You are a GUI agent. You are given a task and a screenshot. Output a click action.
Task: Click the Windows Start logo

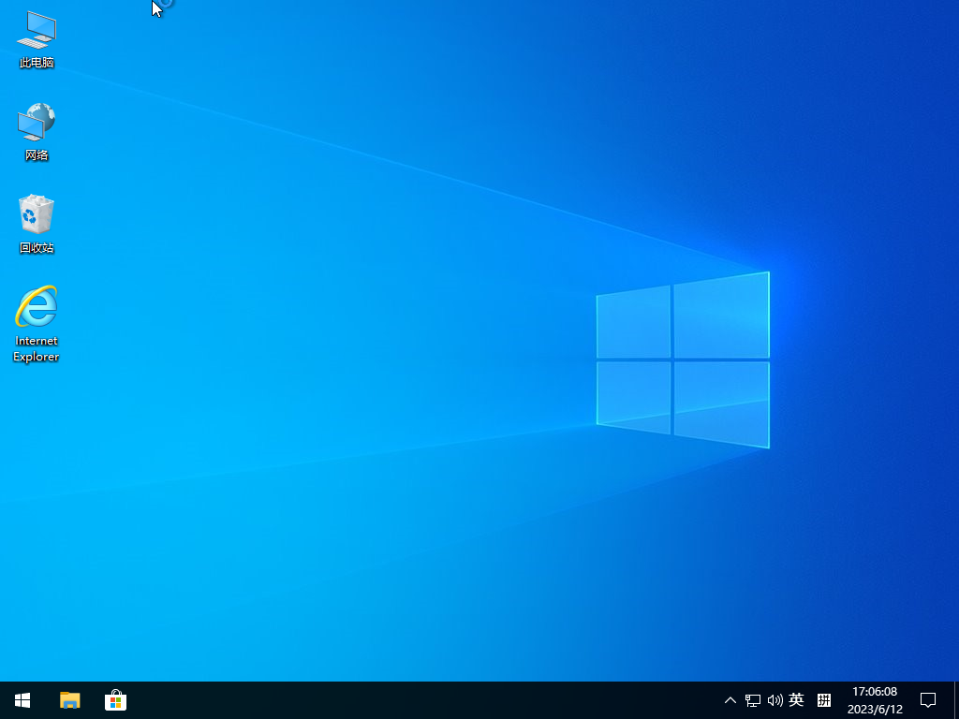pyautogui.click(x=22, y=699)
